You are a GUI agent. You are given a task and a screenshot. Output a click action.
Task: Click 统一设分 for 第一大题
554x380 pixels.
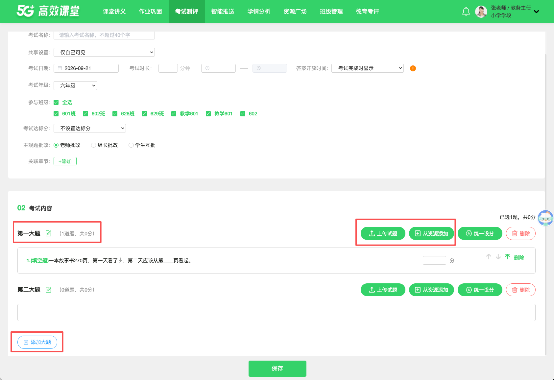click(480, 233)
